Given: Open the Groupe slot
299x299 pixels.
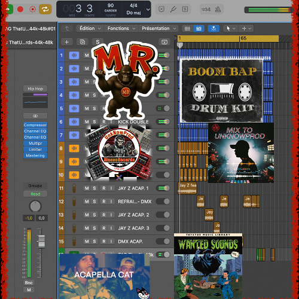Looking at the screenshot, I should point(35,185).
